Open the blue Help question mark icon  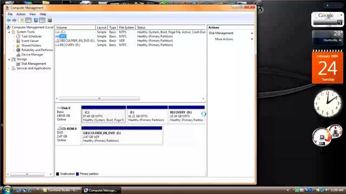(36, 20)
